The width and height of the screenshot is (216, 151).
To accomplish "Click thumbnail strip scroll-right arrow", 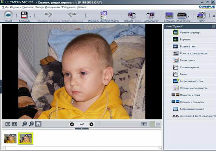I will pyautogui.click(x=160, y=148).
